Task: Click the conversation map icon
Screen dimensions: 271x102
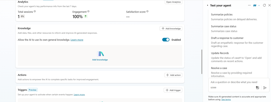Action: click(x=255, y=5)
